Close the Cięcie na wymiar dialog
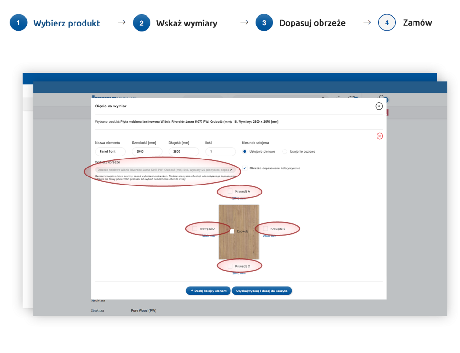The image size is (460, 353). pos(379,106)
